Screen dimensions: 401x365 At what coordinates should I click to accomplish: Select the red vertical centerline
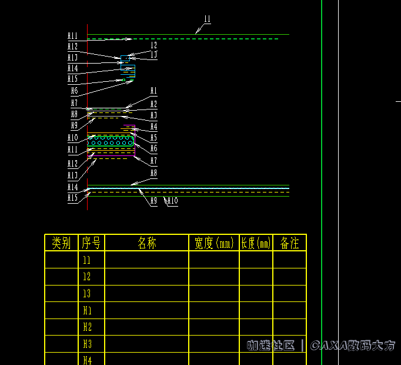[x=87, y=117]
